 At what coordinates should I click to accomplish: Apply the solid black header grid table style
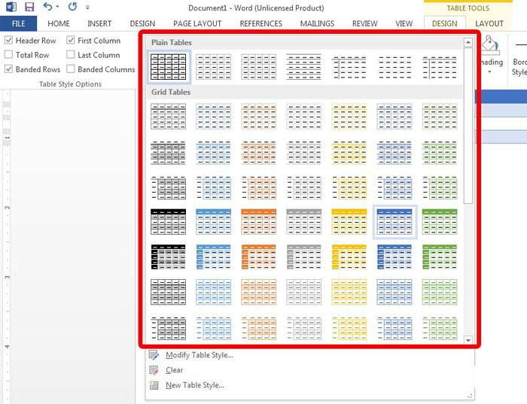(x=169, y=222)
